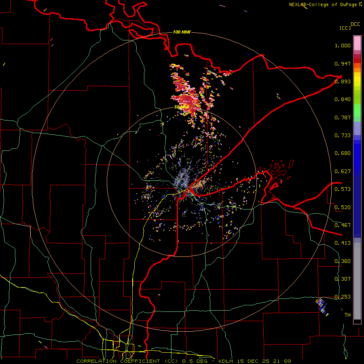Click the 0.787 legend value
The image size is (364, 364).
[343, 117]
